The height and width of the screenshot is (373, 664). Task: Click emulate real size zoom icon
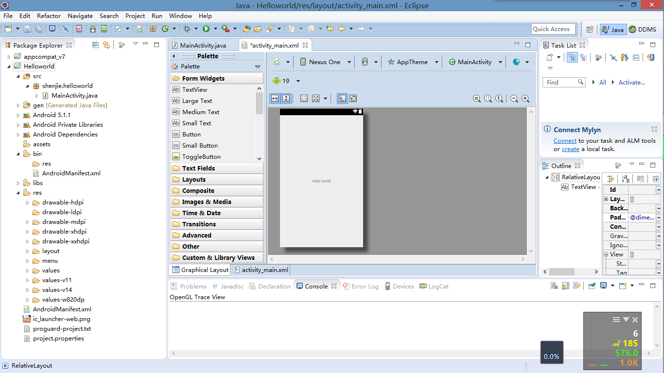pos(477,99)
